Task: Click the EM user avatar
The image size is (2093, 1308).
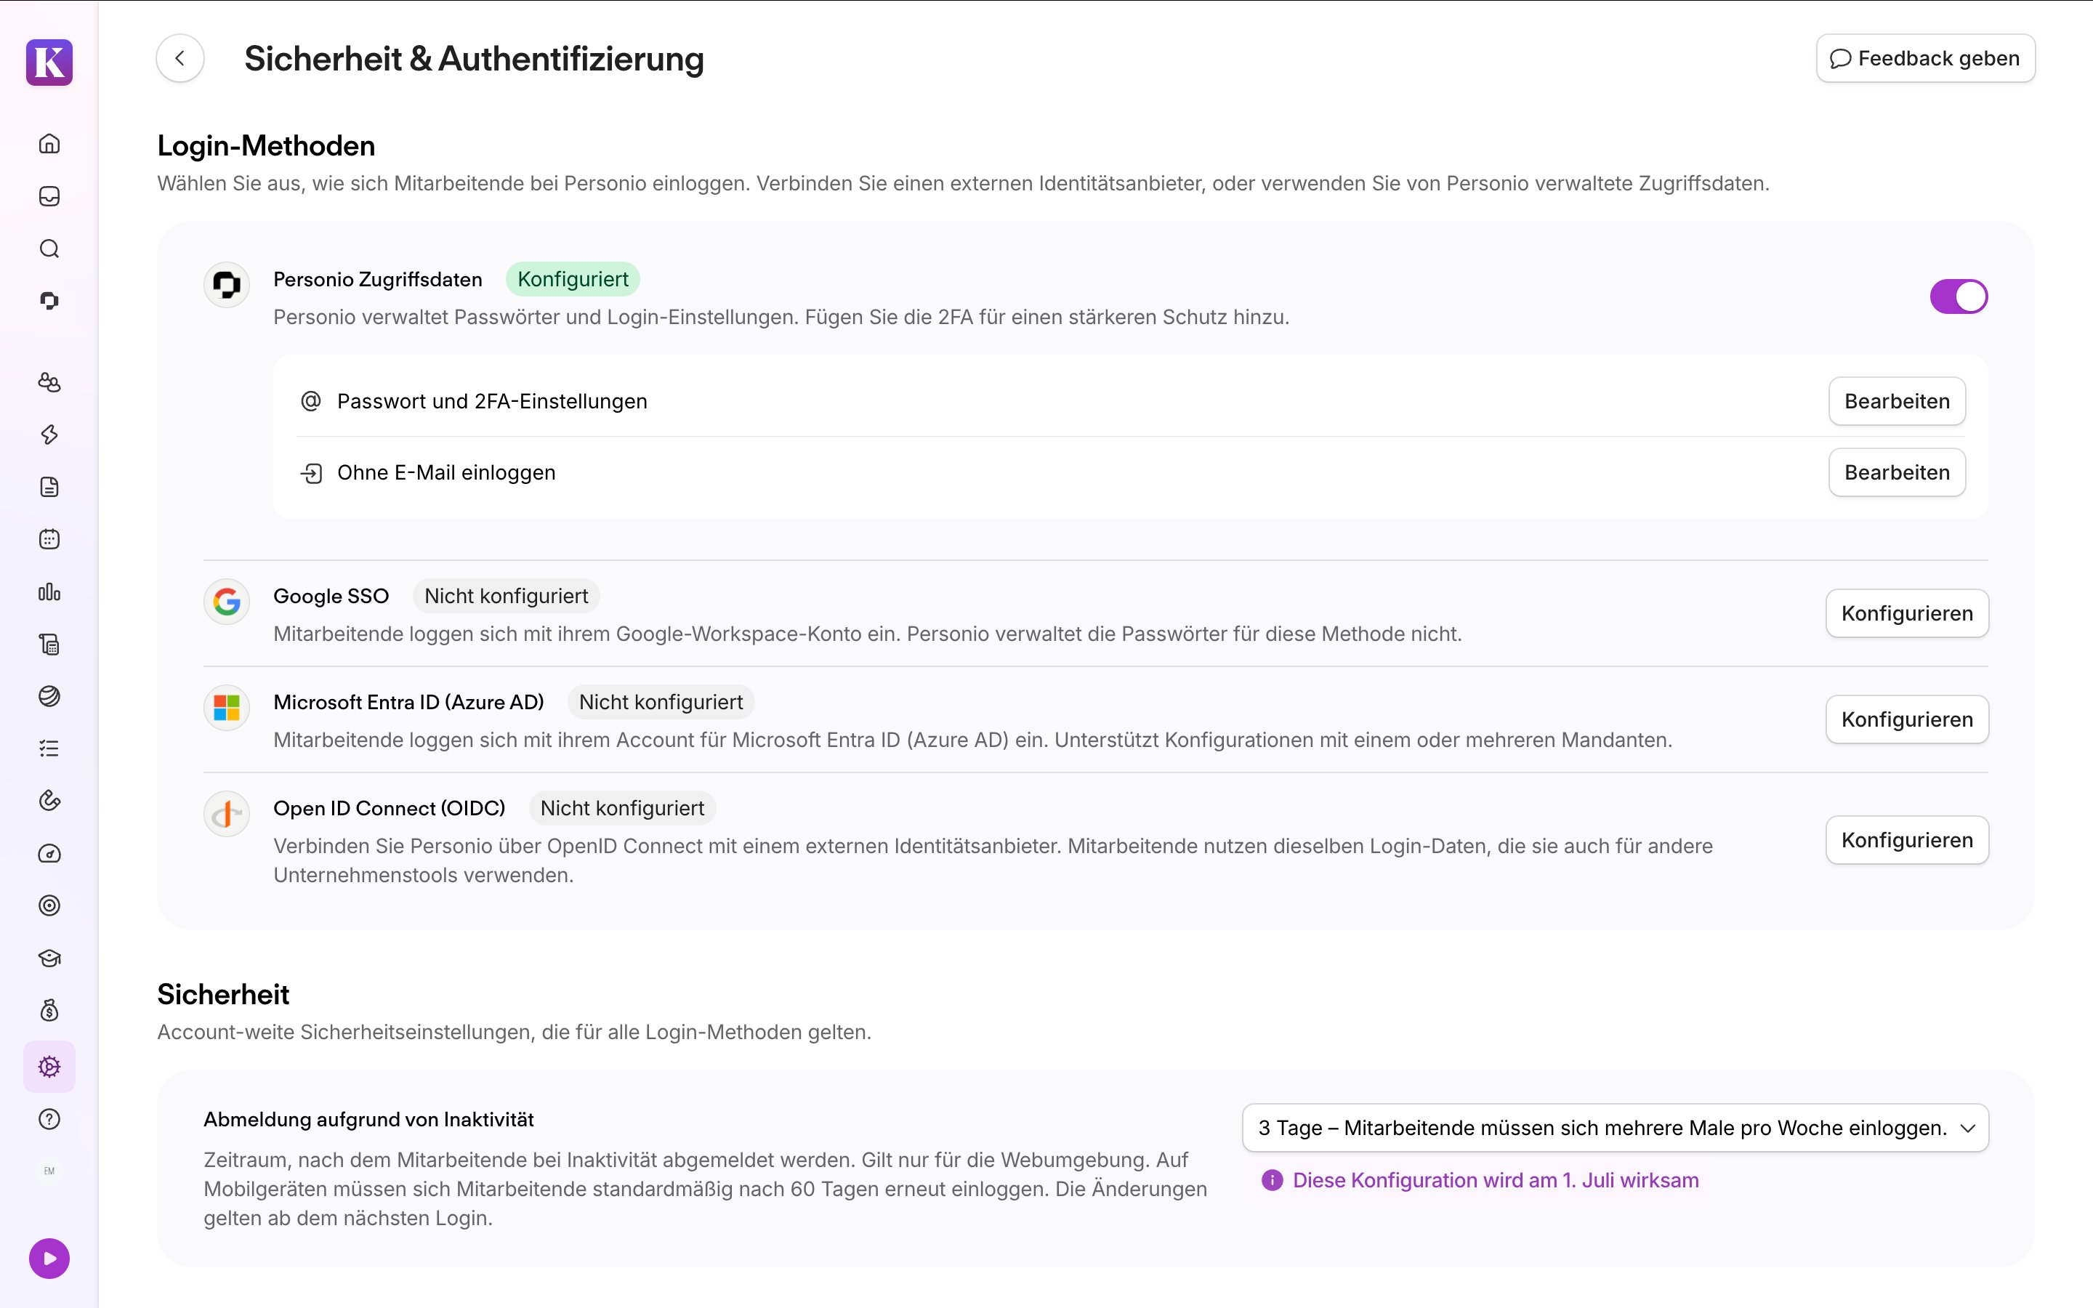Action: [49, 1171]
